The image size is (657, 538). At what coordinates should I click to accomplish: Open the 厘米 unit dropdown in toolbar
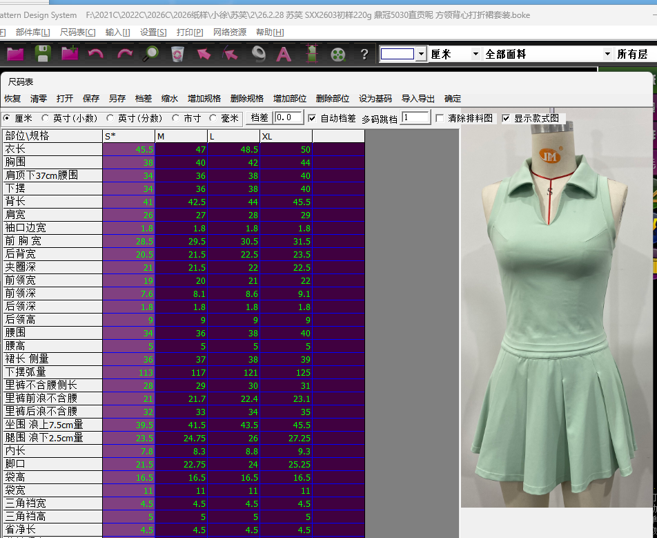tap(475, 54)
